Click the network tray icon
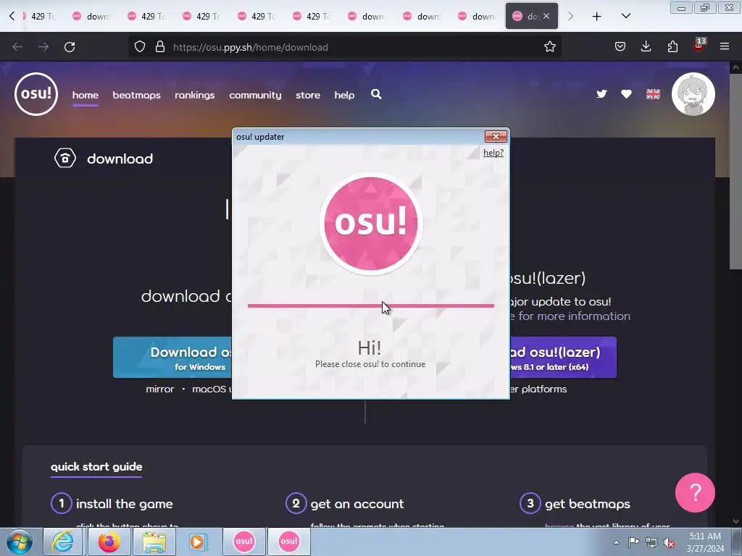Image resolution: width=742 pixels, height=556 pixels. (651, 543)
